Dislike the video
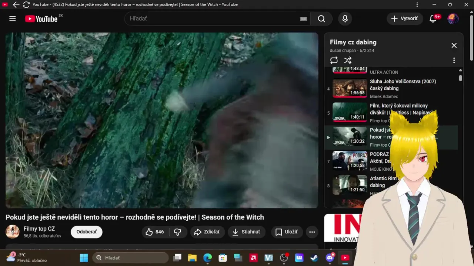Image resolution: width=474 pixels, height=266 pixels. (x=178, y=232)
